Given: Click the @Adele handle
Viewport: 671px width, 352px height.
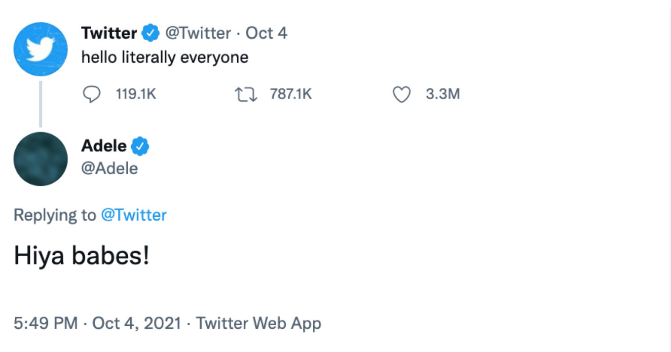Looking at the screenshot, I should 109,169.
